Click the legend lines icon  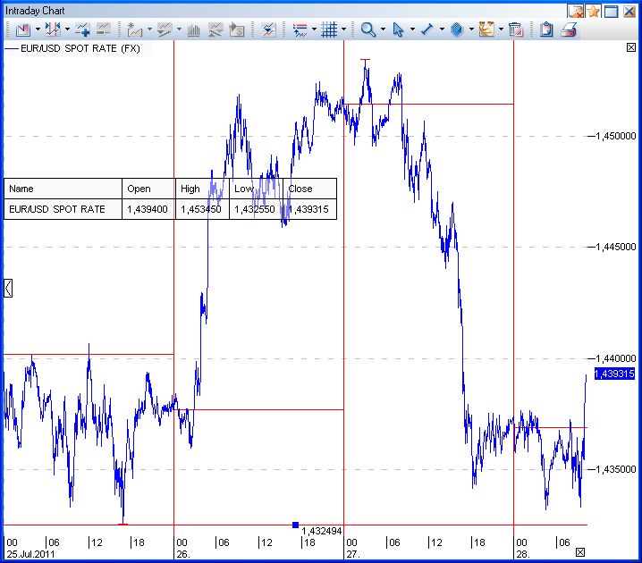pos(300,29)
